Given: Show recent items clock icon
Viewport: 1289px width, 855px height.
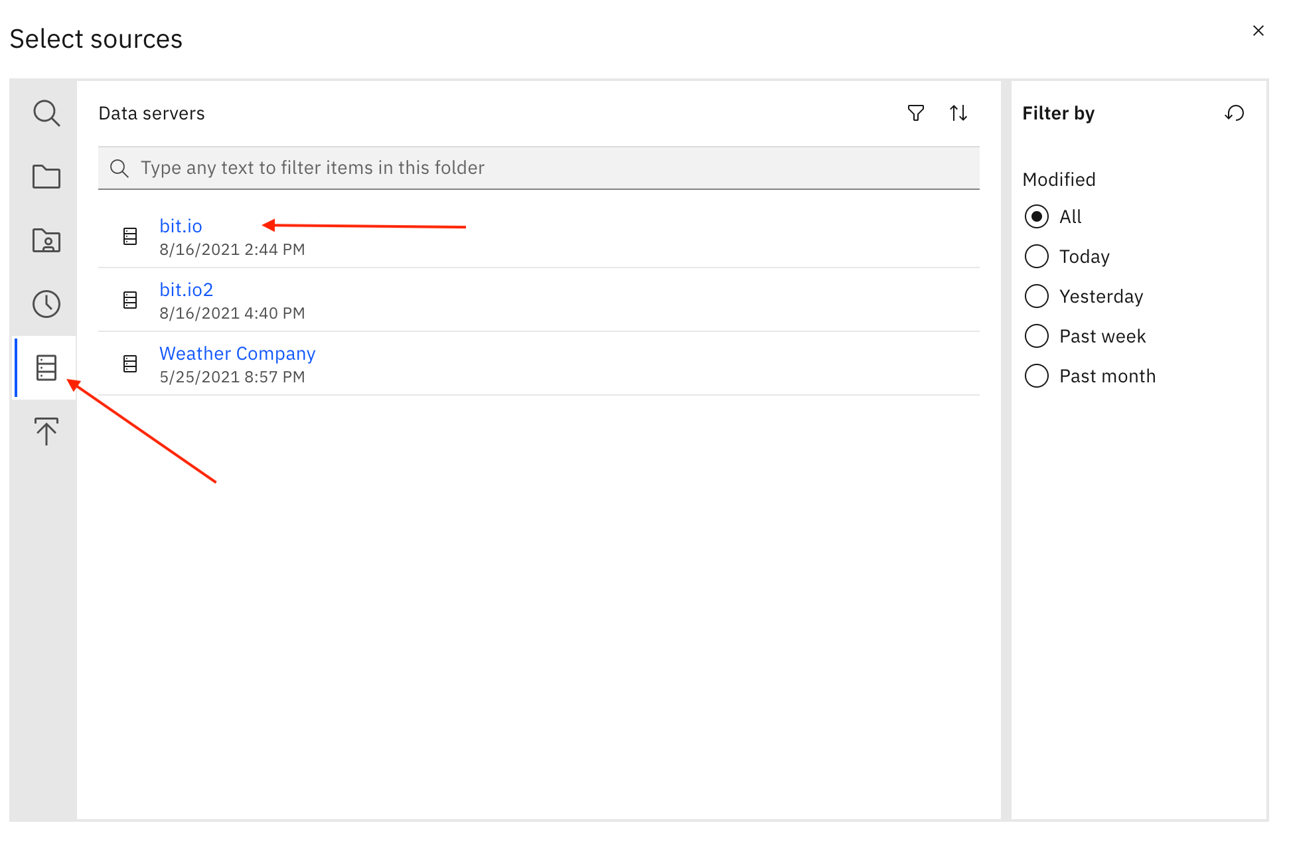Looking at the screenshot, I should [46, 304].
